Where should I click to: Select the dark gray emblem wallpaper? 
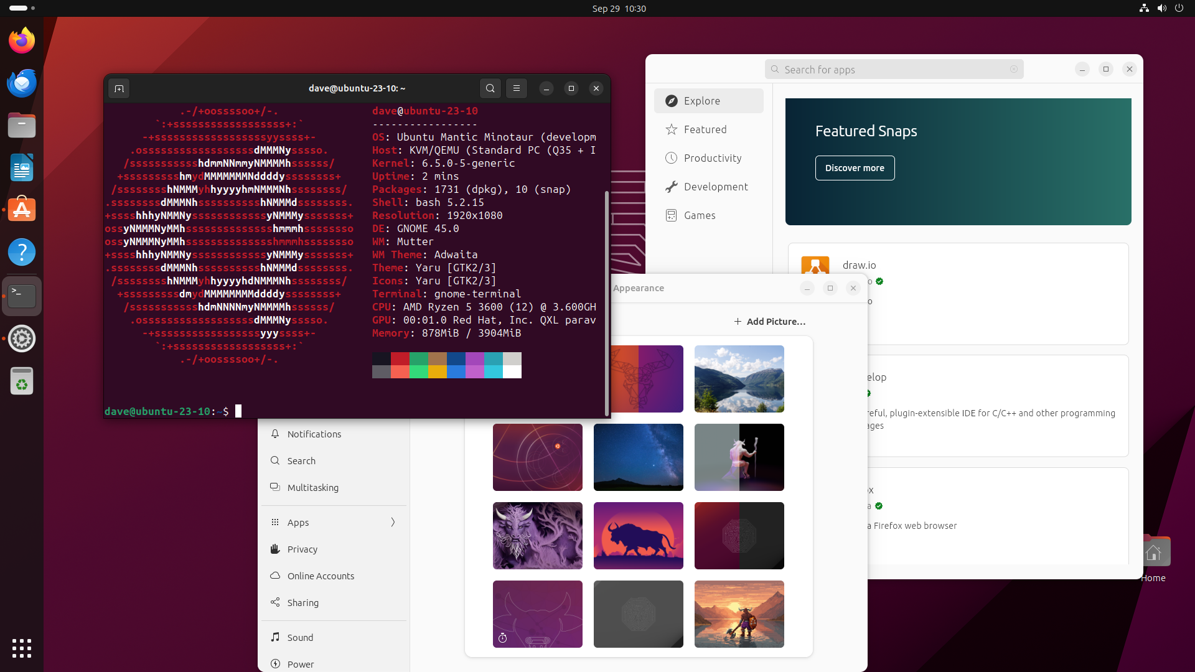639,614
